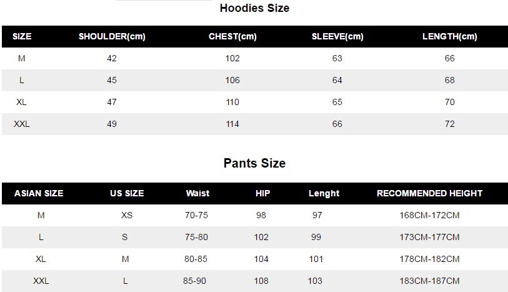Click the pants hip value 108

[x=261, y=281]
